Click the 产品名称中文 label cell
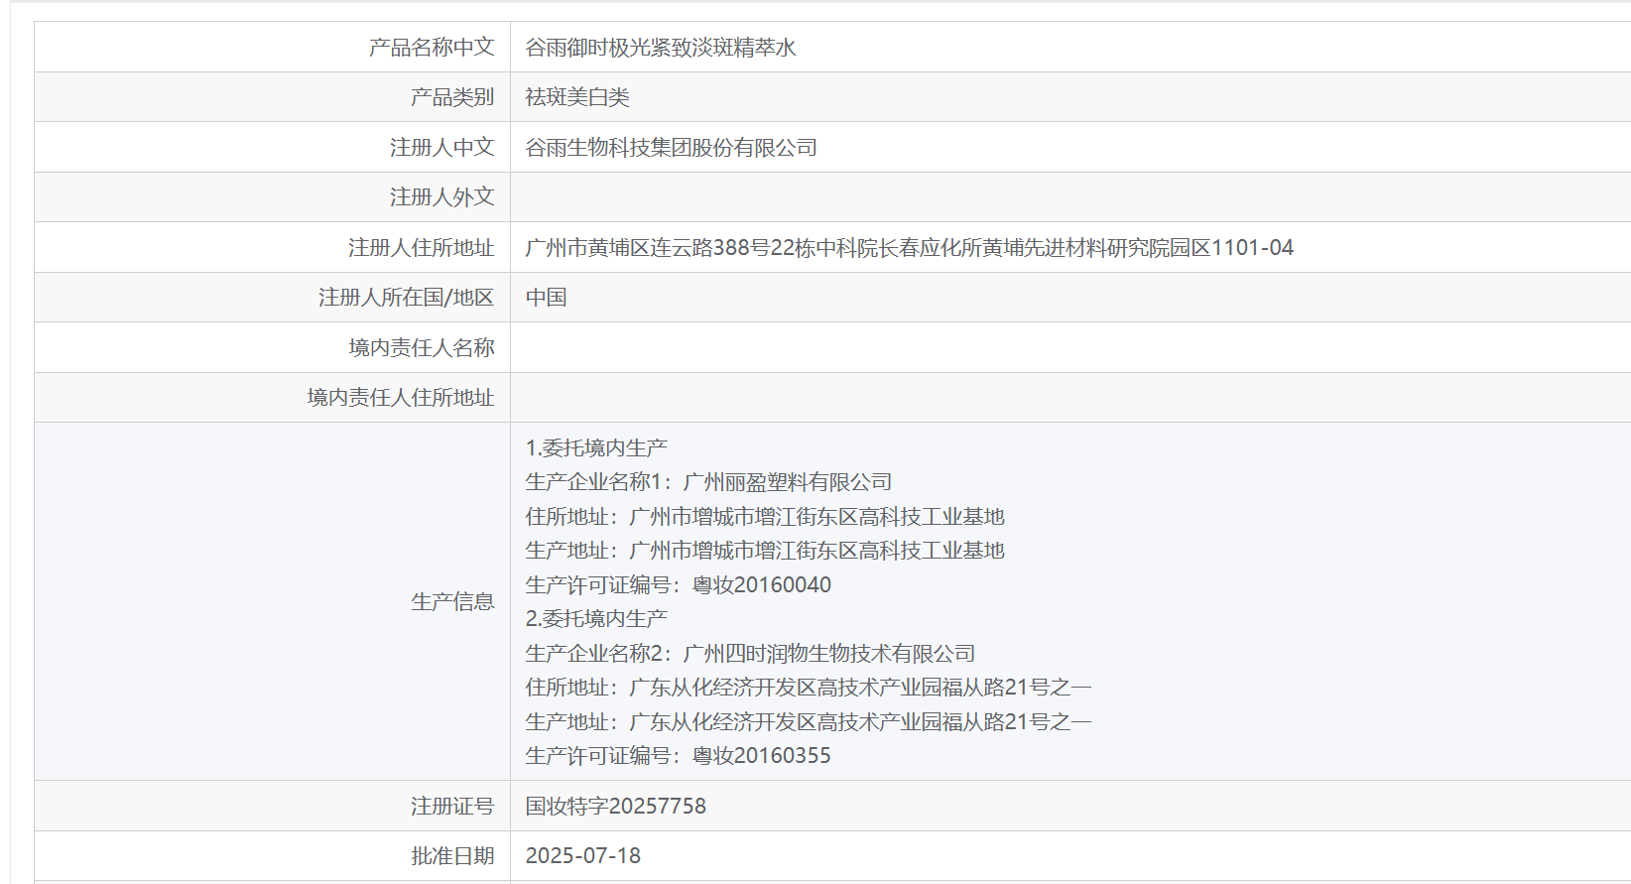The height and width of the screenshot is (884, 1631). pos(431,48)
